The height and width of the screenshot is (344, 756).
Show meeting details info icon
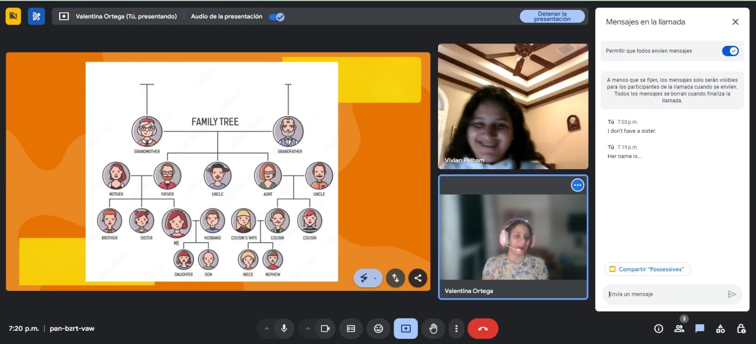659,328
